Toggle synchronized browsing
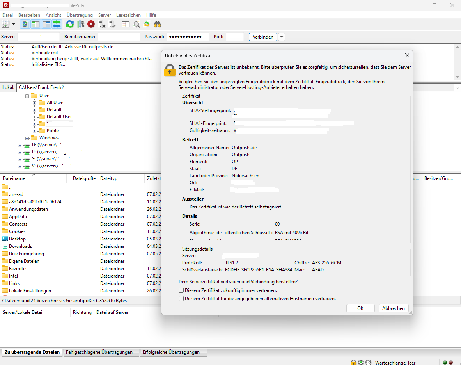The image size is (461, 365). [x=147, y=25]
